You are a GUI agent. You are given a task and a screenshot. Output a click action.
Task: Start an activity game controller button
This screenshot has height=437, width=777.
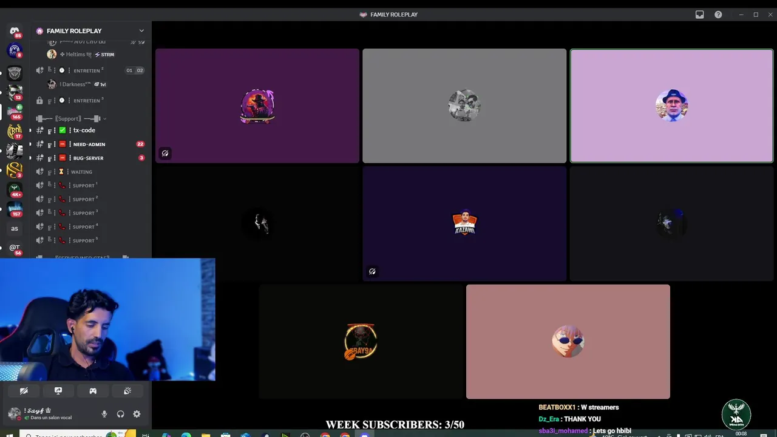[x=93, y=391]
